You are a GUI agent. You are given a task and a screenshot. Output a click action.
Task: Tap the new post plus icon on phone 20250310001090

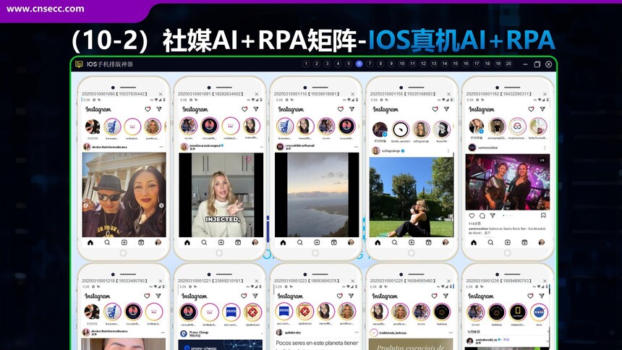point(124,242)
